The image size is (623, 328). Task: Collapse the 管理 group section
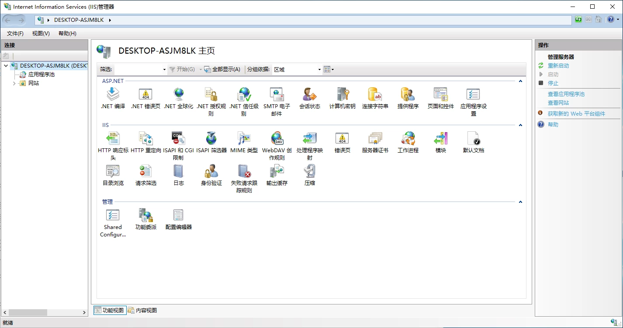(520, 202)
